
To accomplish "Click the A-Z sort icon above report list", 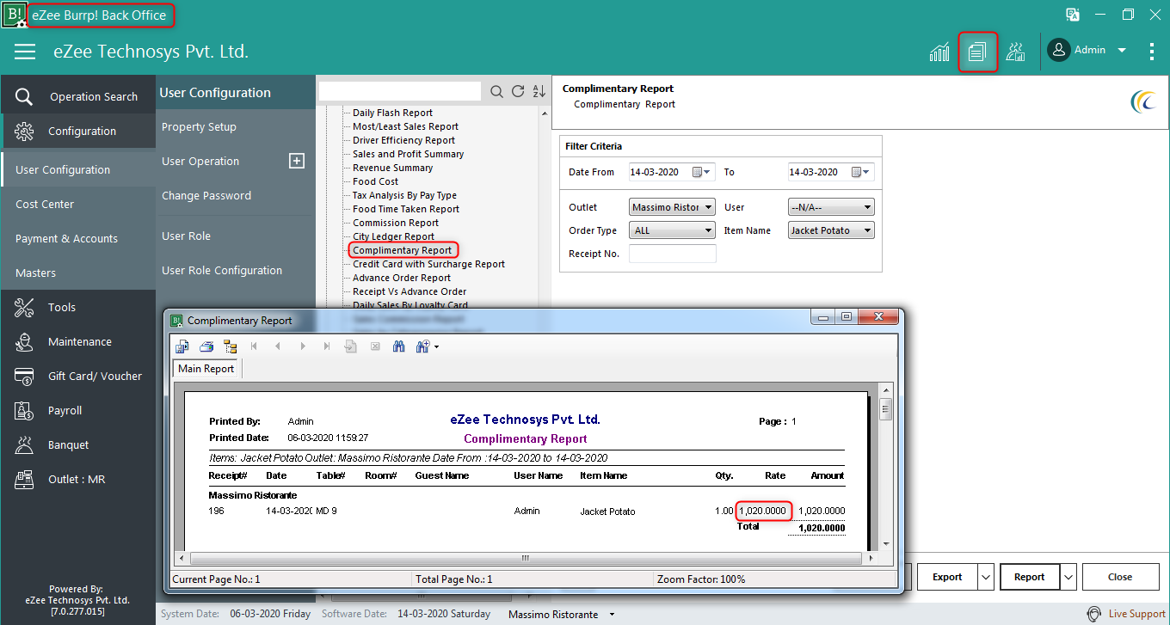I will [539, 91].
